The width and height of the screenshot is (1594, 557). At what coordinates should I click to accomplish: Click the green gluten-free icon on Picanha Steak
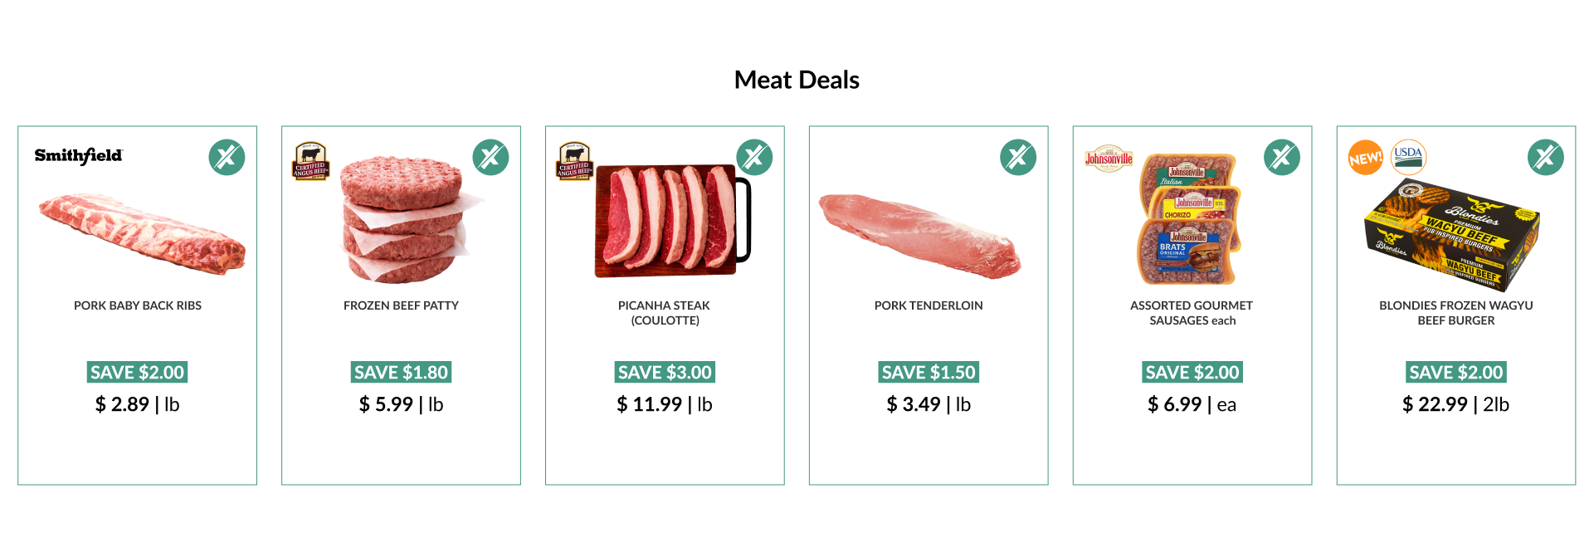pyautogui.click(x=754, y=157)
